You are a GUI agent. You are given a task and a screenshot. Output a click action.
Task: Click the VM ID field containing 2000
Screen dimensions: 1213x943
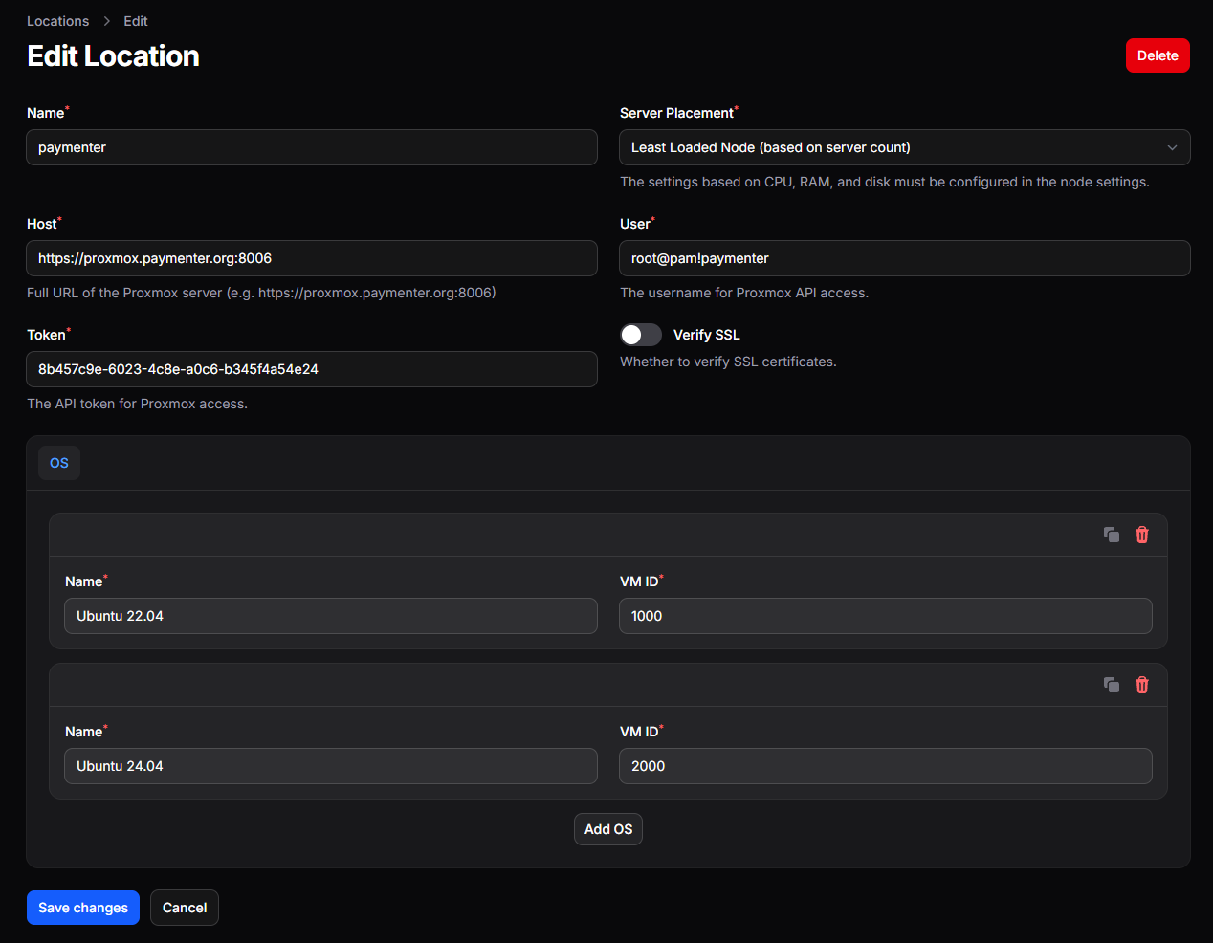[x=885, y=766]
